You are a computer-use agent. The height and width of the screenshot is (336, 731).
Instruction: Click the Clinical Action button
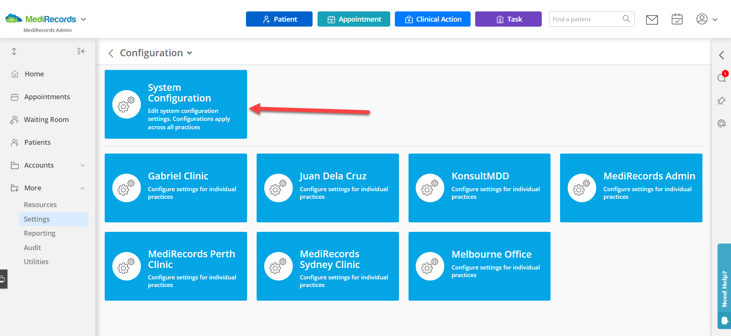[433, 19]
